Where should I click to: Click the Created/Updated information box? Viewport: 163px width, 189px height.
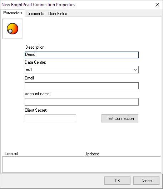click(81, 164)
